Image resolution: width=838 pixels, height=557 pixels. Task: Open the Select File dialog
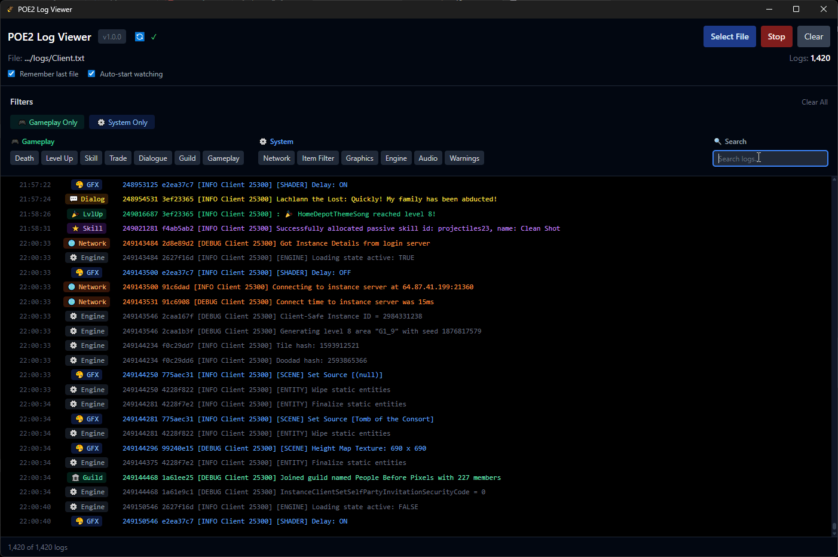coord(730,36)
